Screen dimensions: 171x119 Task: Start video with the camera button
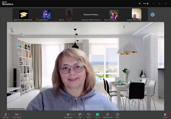[16, 114]
